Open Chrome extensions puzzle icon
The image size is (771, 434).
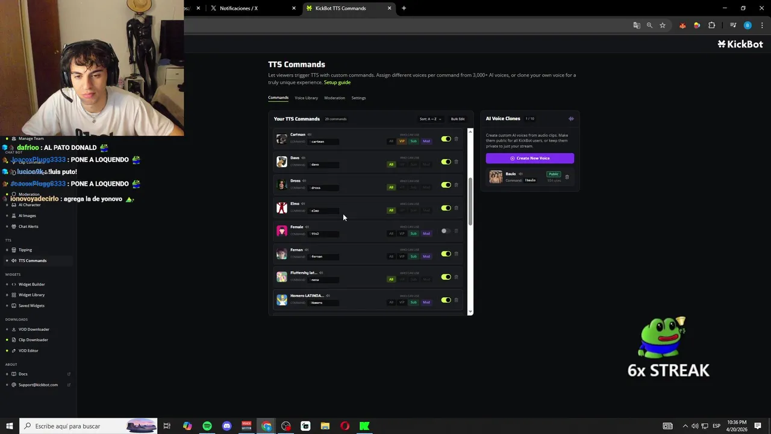pyautogui.click(x=712, y=25)
